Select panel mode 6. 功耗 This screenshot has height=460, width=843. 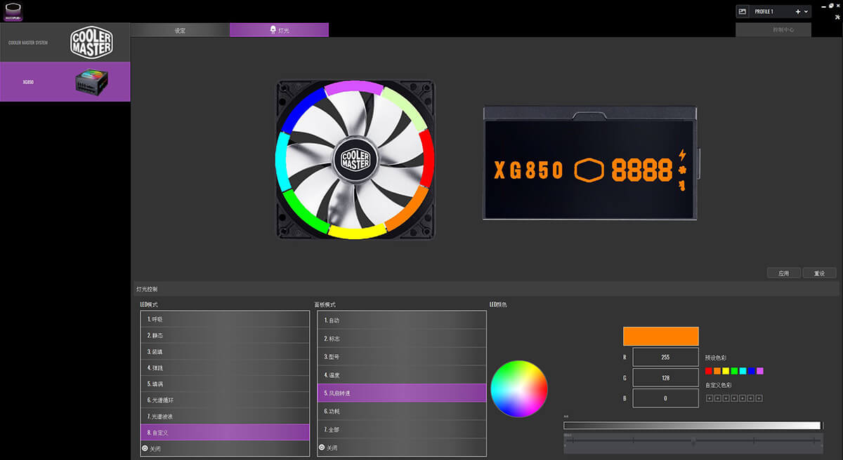coord(402,411)
